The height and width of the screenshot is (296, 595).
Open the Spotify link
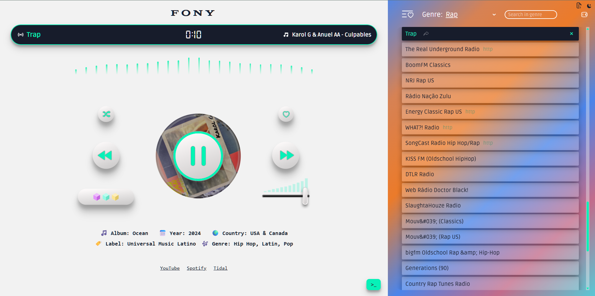[197, 268]
